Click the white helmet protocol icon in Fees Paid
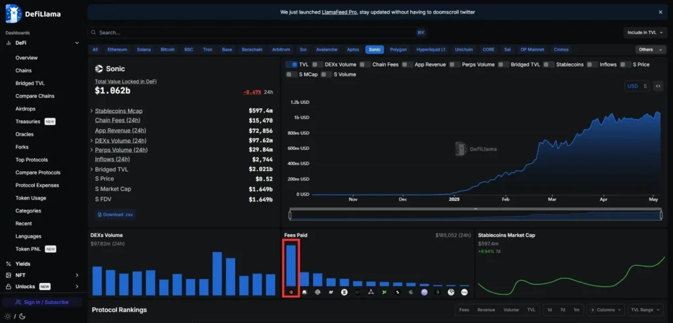Image resolution: width=673 pixels, height=323 pixels. tap(304, 292)
